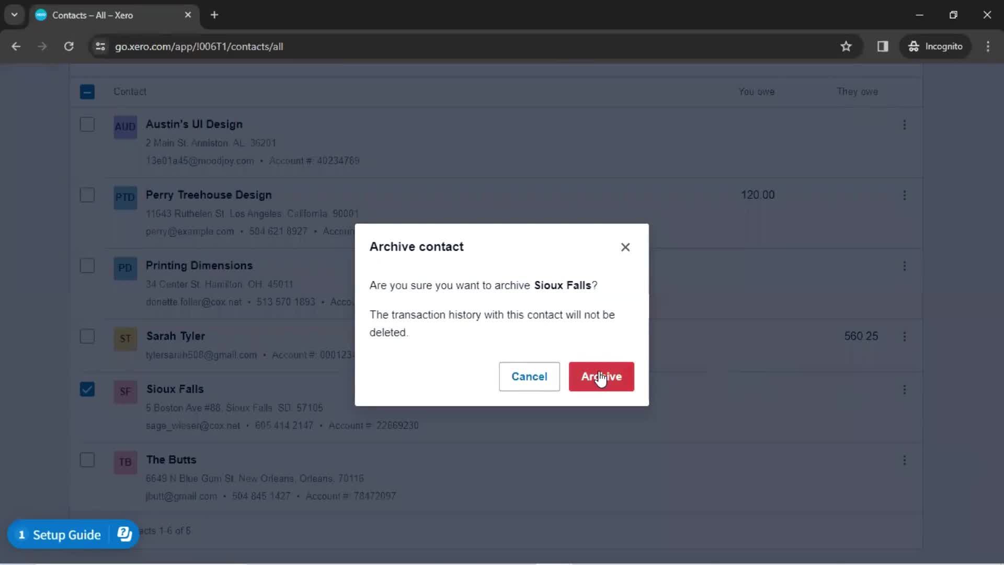Open the tab search dropdown arrow
The image size is (1004, 565).
coord(14,15)
